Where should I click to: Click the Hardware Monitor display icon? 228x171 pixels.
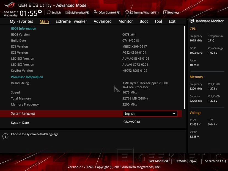coord(191,21)
